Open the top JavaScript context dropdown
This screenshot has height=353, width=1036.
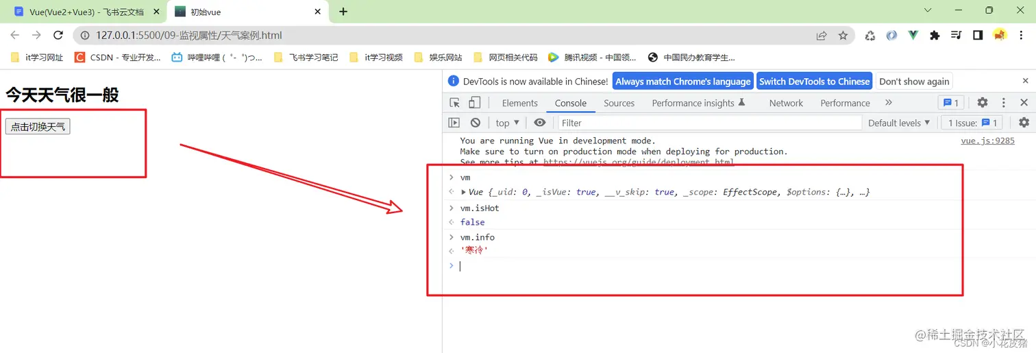(508, 123)
